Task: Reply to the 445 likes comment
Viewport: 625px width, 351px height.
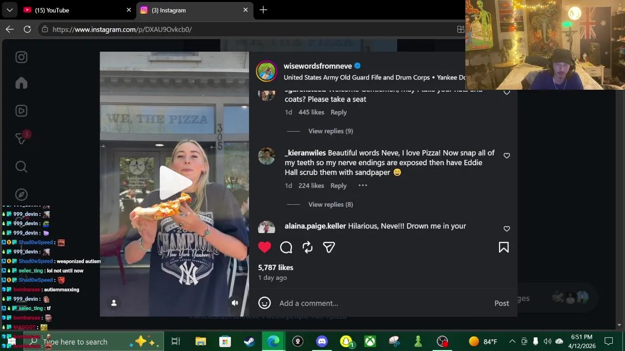Action: (338, 112)
